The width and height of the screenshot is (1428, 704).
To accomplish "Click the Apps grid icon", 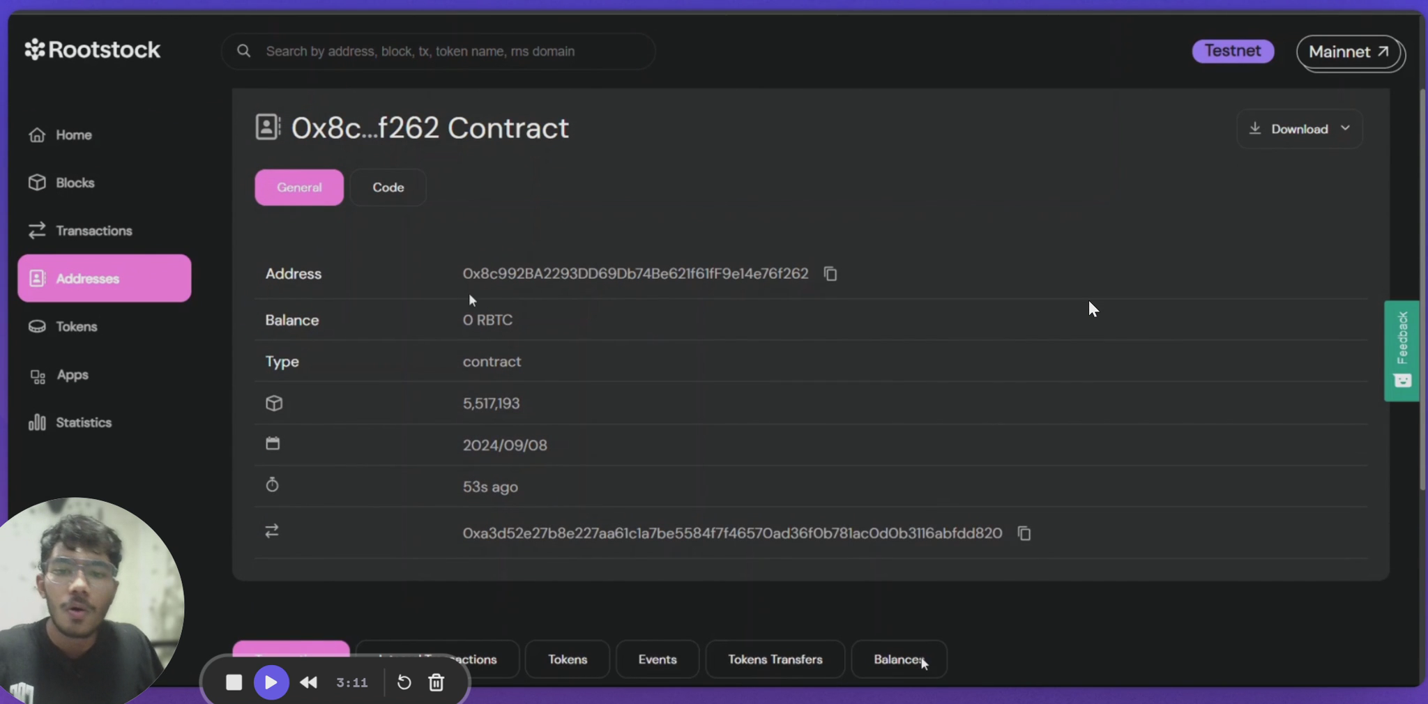I will (38, 376).
